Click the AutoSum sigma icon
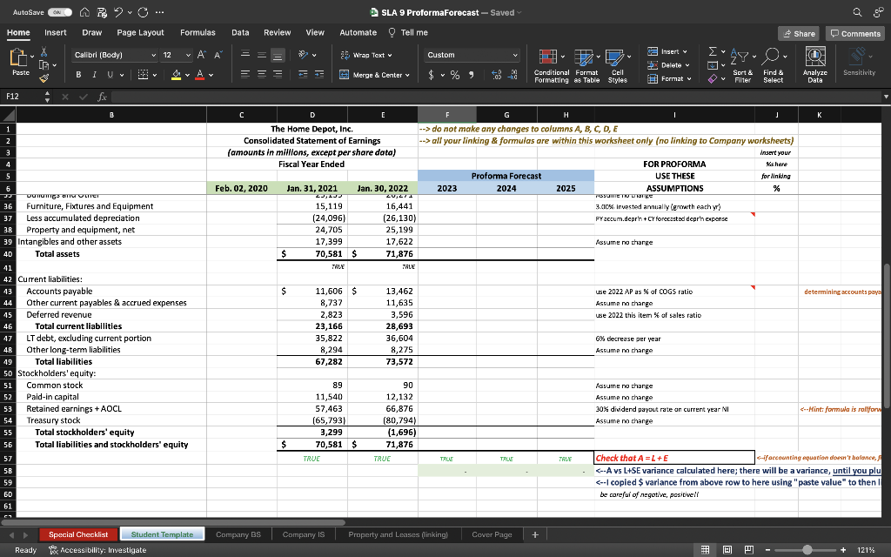Image resolution: width=891 pixels, height=557 pixels. [713, 51]
